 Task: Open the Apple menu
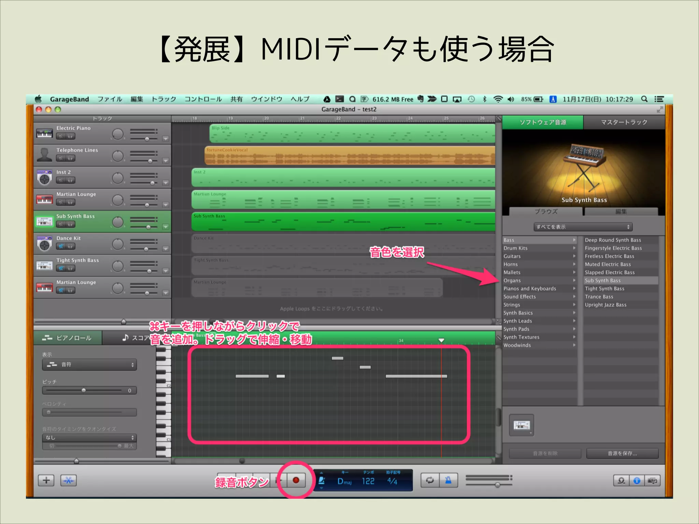(x=38, y=99)
